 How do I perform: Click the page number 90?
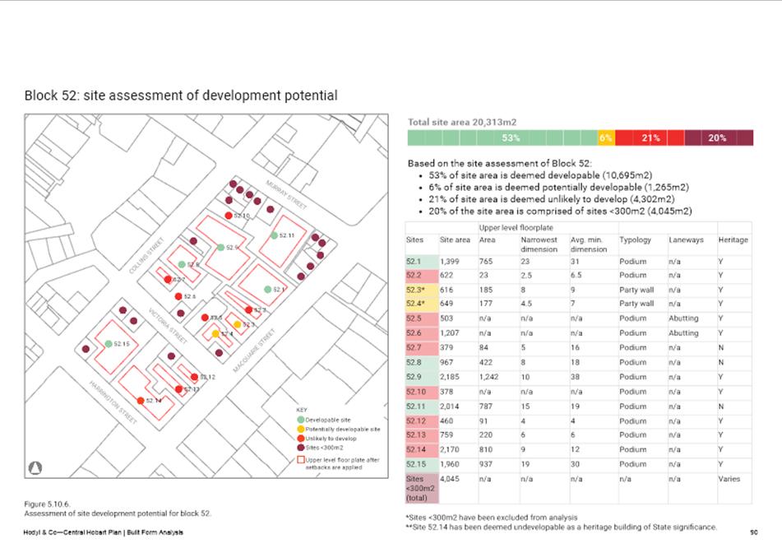pyautogui.click(x=753, y=532)
